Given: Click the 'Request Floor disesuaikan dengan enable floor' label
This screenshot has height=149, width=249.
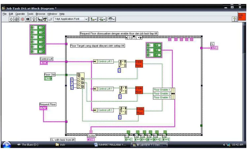Looking at the screenshot, I should point(119,33).
